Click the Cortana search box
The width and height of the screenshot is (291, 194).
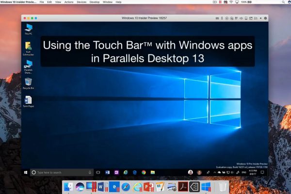click(62, 173)
